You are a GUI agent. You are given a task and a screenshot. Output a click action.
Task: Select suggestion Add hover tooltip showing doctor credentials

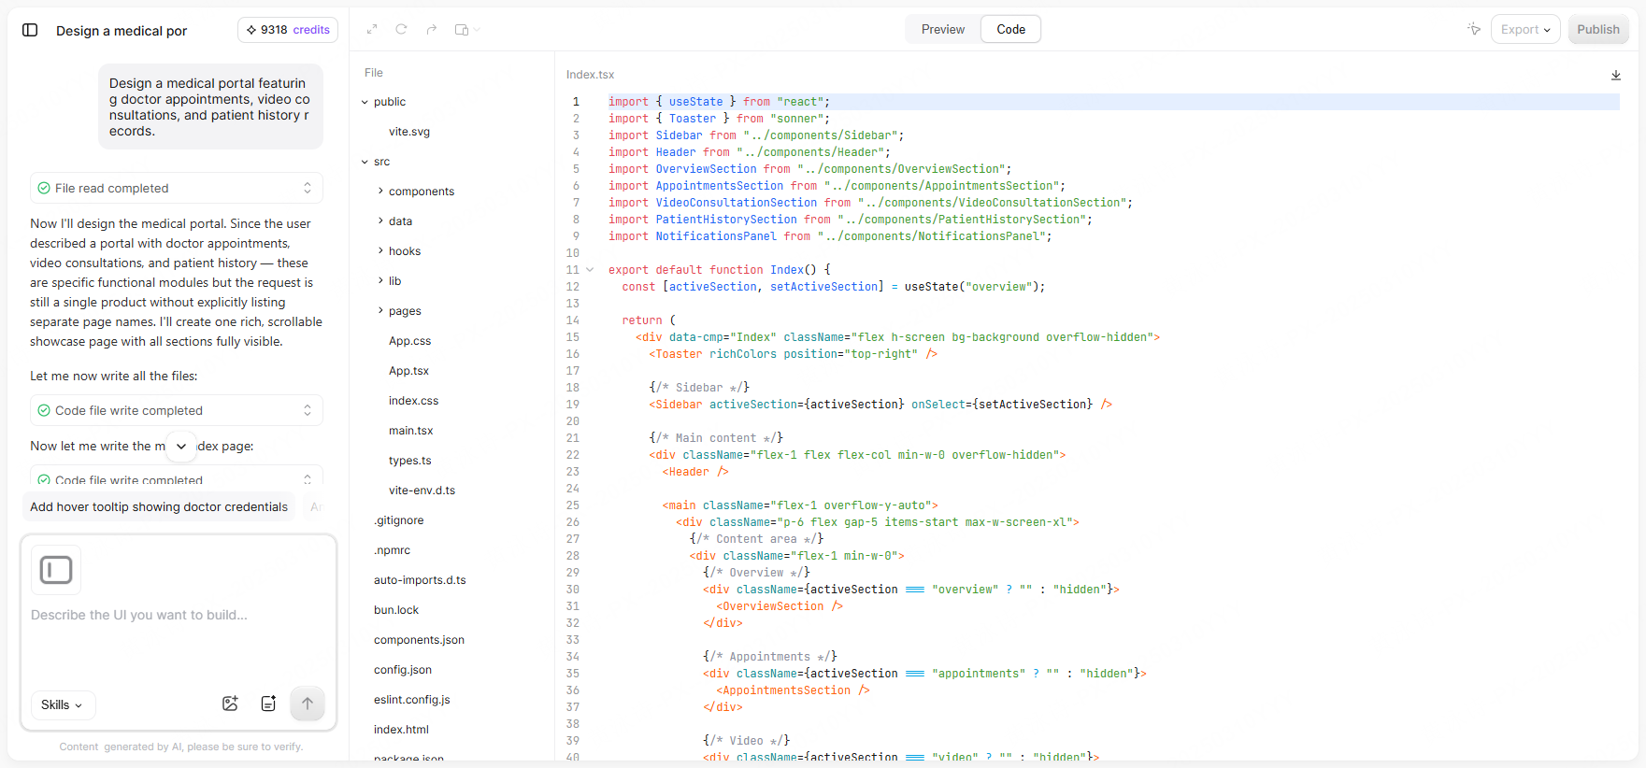(159, 507)
